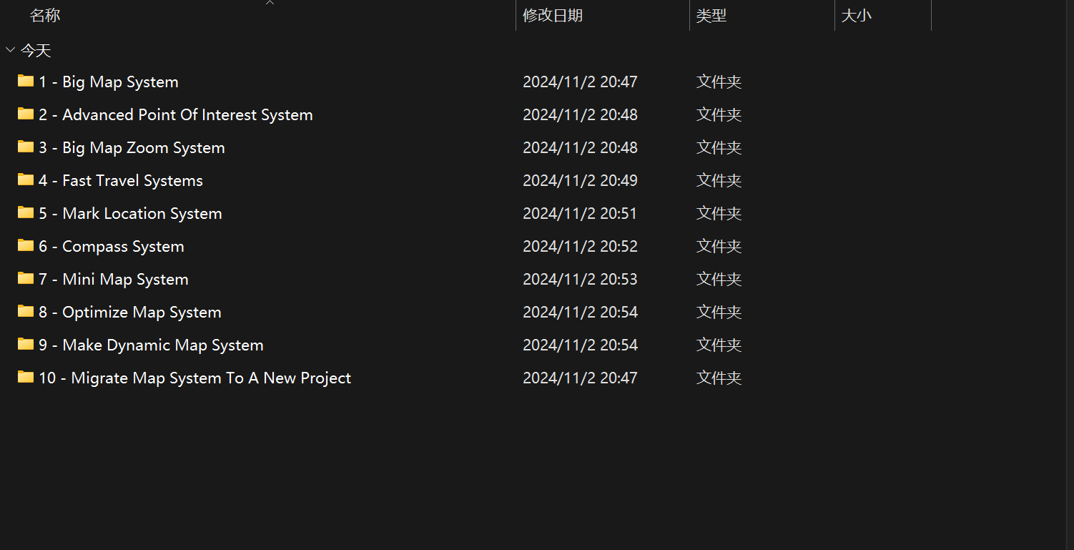Select the Mark Location System folder icon
The height and width of the screenshot is (550, 1074).
(x=26, y=212)
